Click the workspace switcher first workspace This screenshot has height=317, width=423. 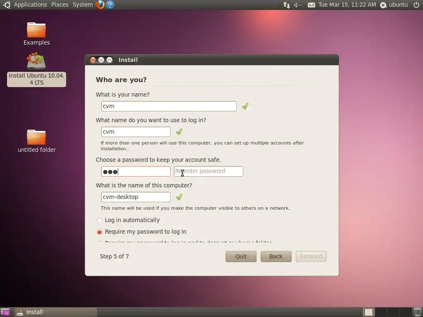coord(368,312)
